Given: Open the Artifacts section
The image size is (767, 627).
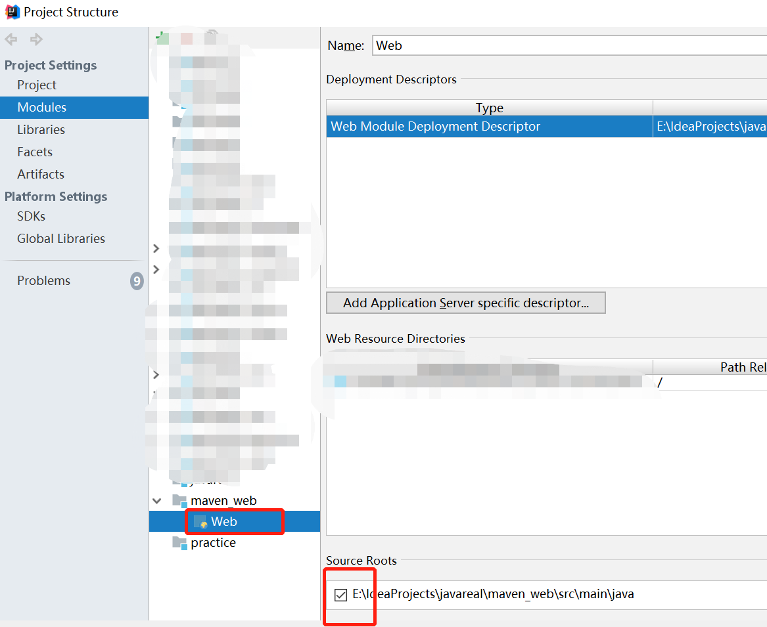Looking at the screenshot, I should click(41, 174).
